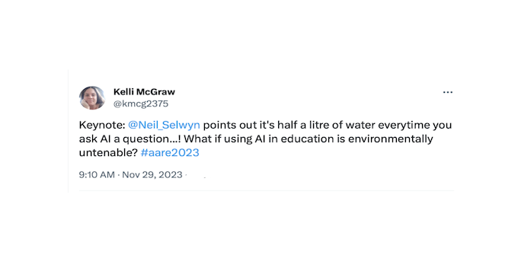Click the word untenable? in the tweet

[108, 152]
